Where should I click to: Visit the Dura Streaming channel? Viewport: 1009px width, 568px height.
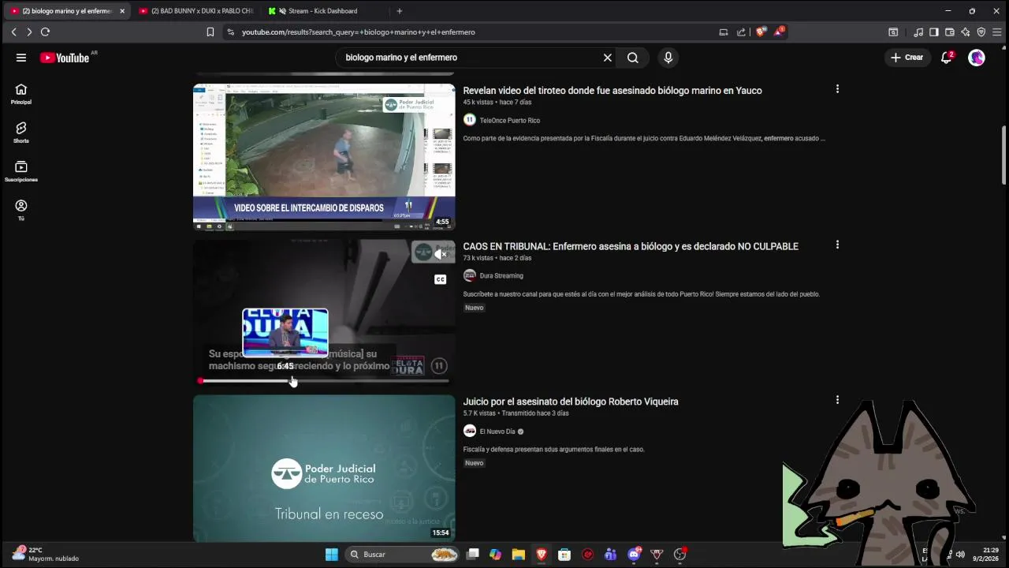click(x=501, y=276)
